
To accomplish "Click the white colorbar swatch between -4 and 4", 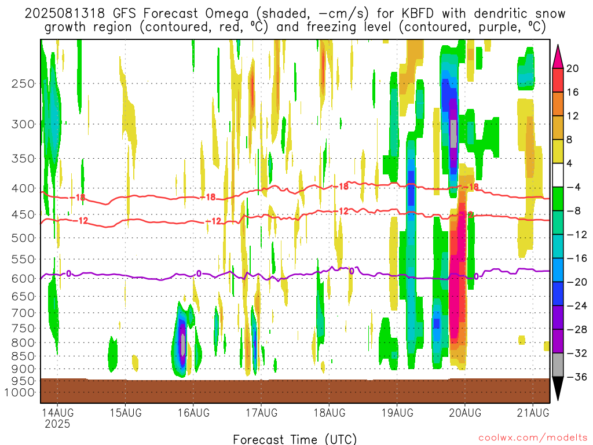I will 558,175.
